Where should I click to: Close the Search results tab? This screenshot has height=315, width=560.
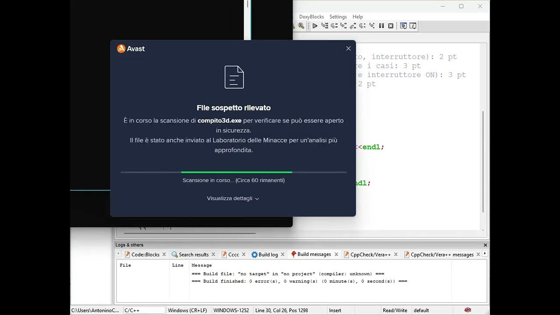(213, 255)
